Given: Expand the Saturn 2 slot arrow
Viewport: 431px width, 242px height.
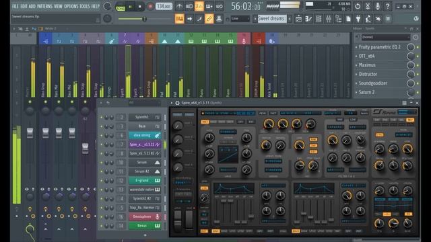Looking at the screenshot, I should (x=356, y=93).
